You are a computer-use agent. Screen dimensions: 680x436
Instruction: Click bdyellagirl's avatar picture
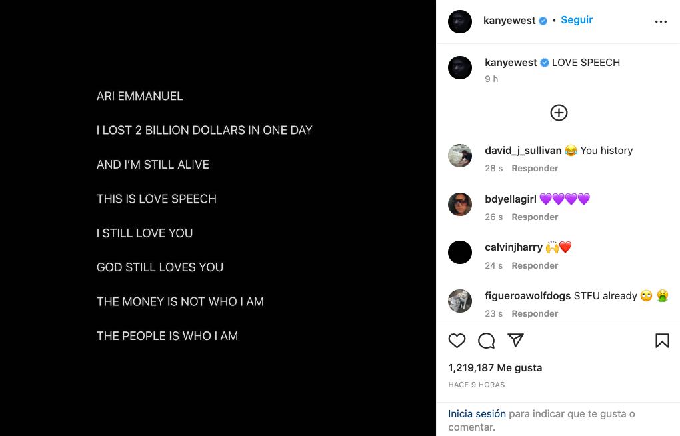point(460,204)
